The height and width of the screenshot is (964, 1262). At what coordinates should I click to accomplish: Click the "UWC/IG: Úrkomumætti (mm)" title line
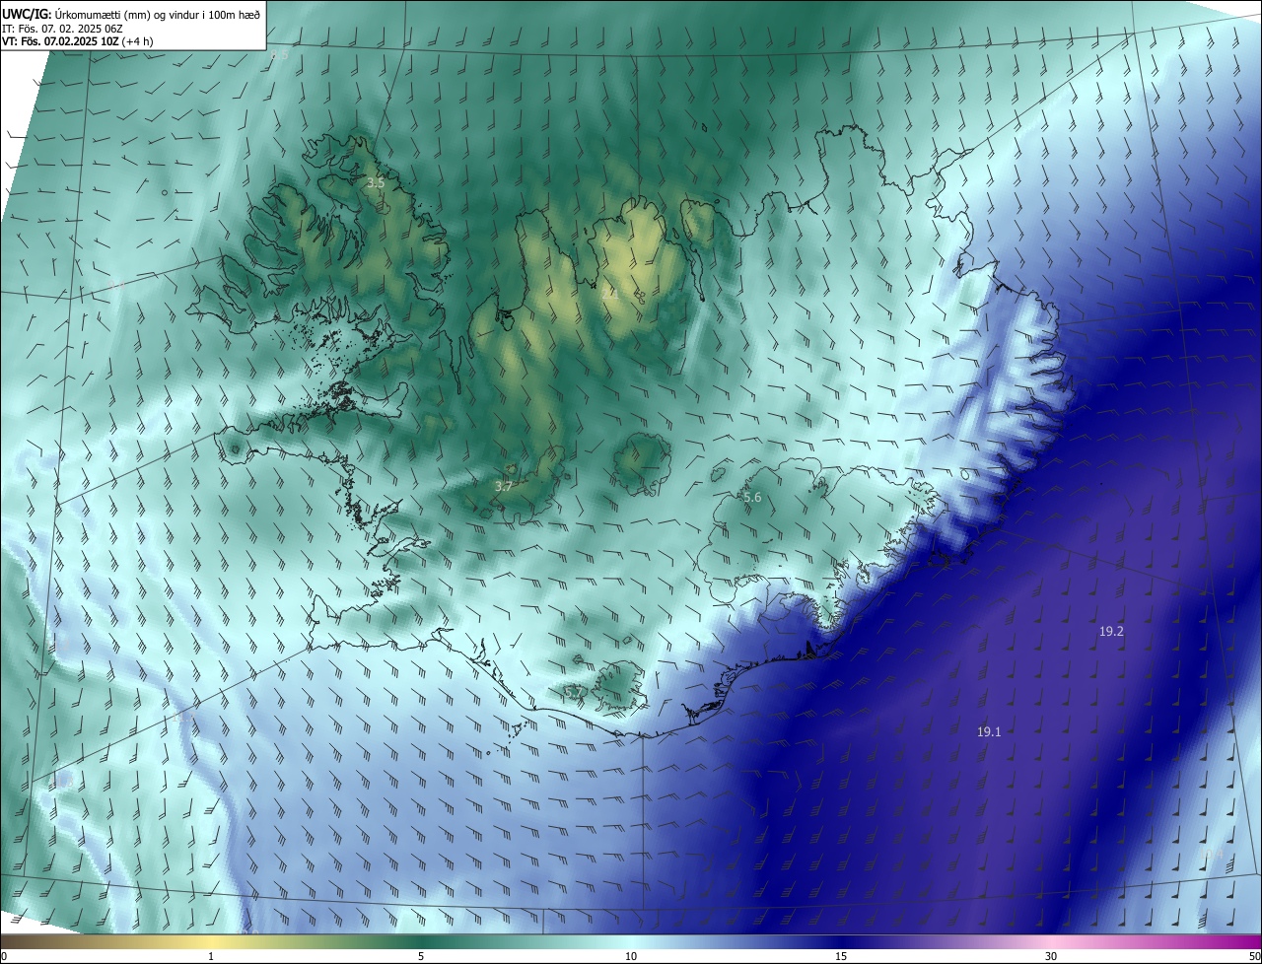click(131, 14)
